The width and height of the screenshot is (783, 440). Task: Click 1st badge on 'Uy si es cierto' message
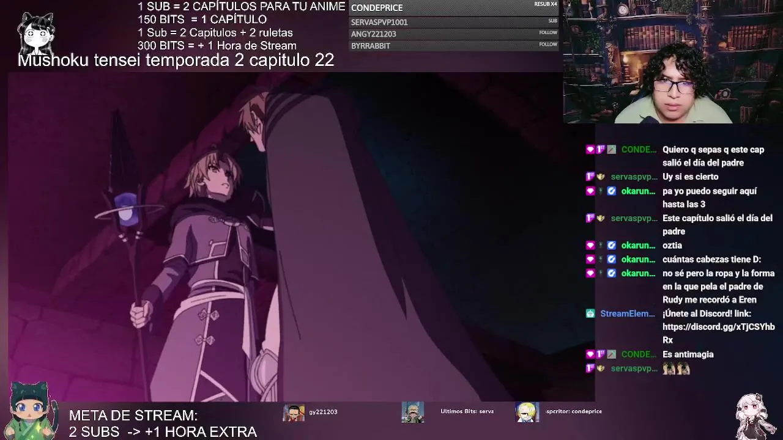pos(590,177)
